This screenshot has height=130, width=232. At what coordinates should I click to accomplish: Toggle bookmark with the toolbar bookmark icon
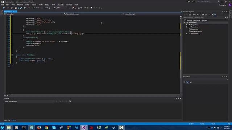coord(91,8)
